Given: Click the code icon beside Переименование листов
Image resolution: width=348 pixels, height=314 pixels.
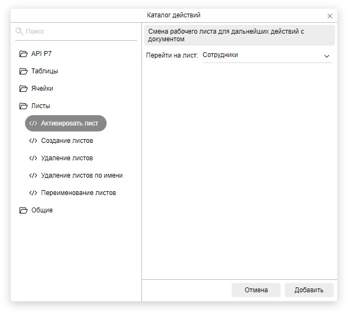Looking at the screenshot, I should [33, 193].
